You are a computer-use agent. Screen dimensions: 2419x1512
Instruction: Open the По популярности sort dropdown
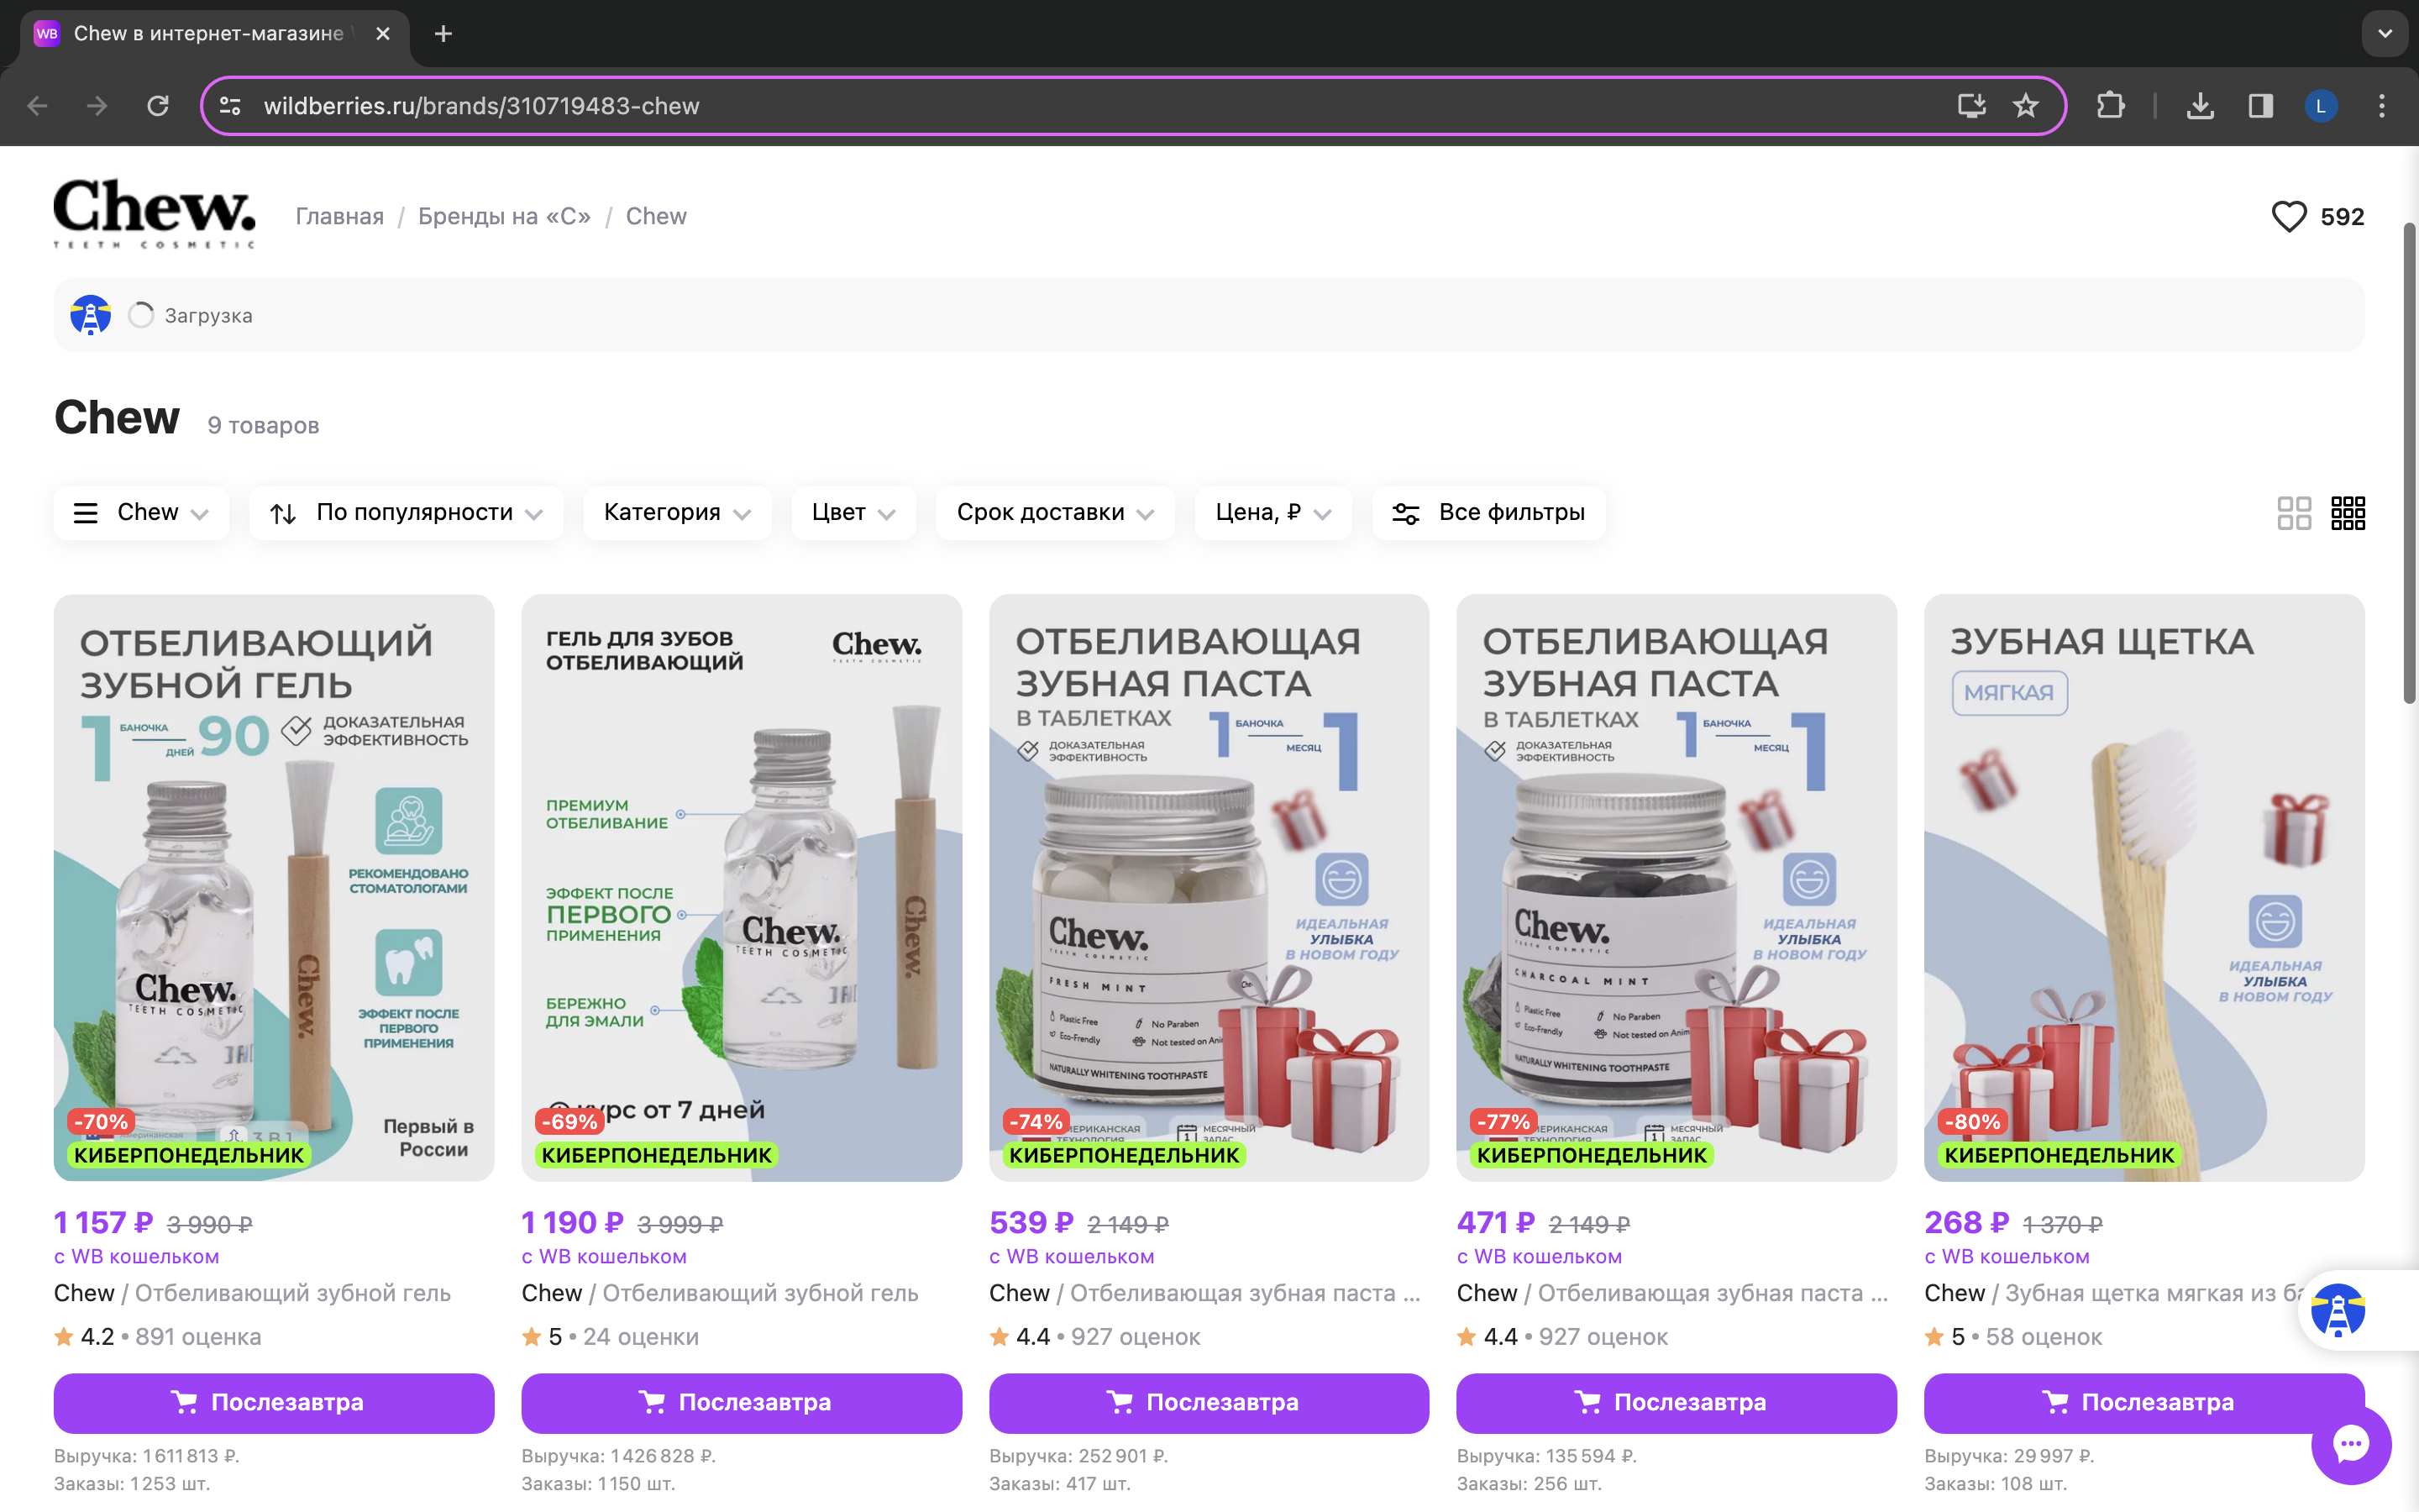point(406,513)
